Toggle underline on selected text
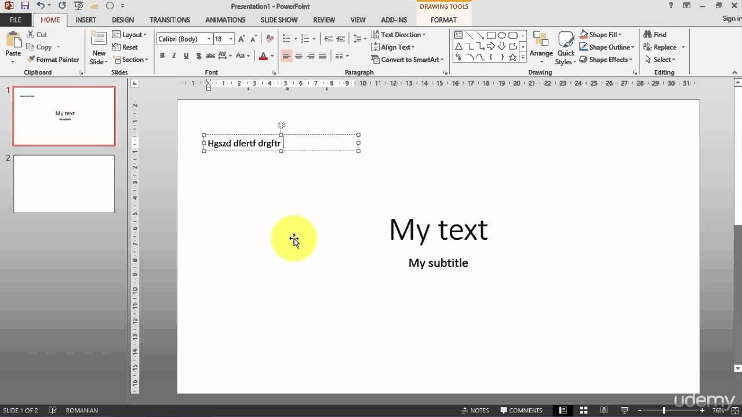The image size is (742, 417). coord(185,56)
